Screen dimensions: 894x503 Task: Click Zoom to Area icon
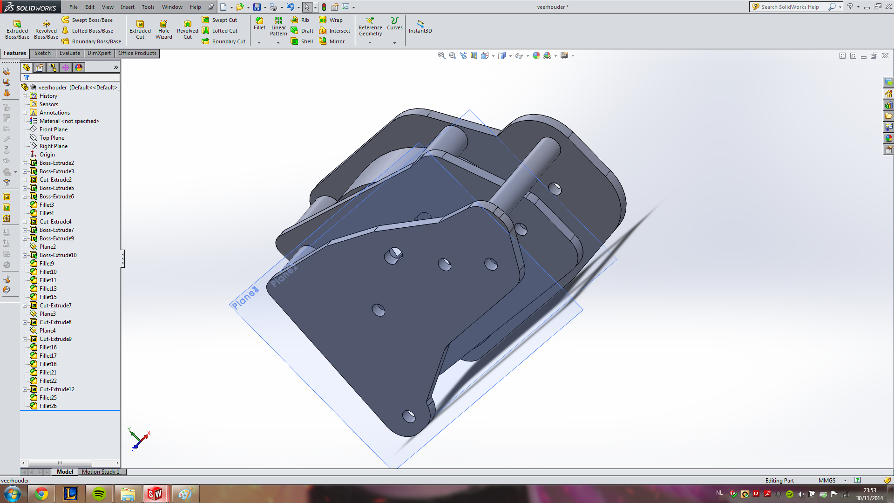(452, 55)
